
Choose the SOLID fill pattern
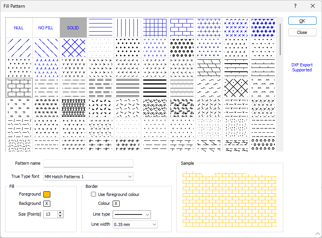pyautogui.click(x=73, y=28)
